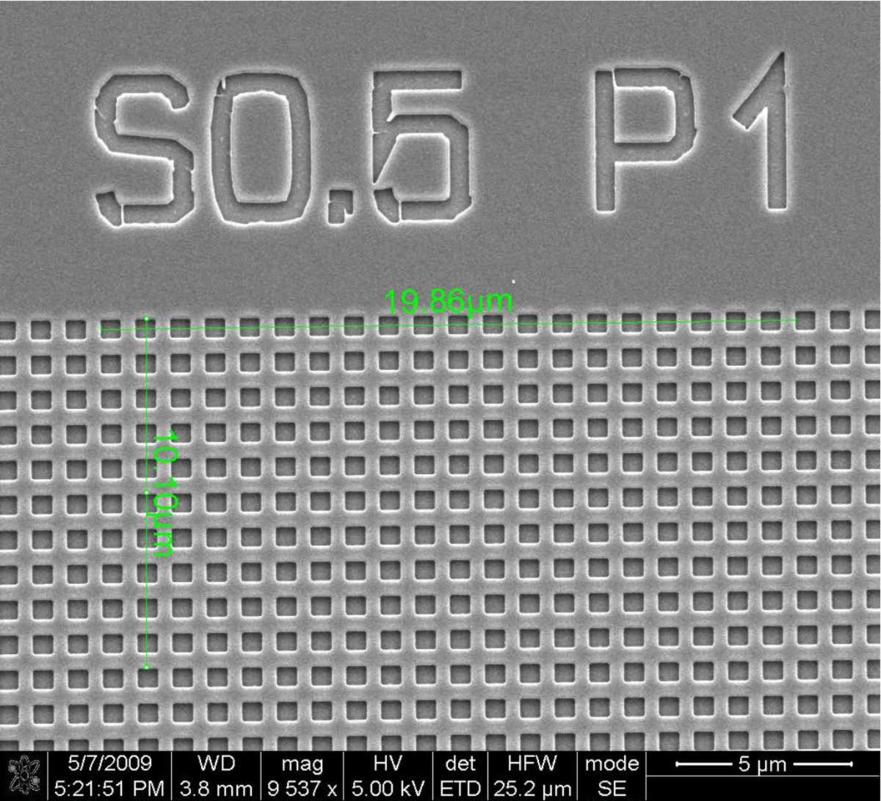Click the etched digit 1

[769, 132]
